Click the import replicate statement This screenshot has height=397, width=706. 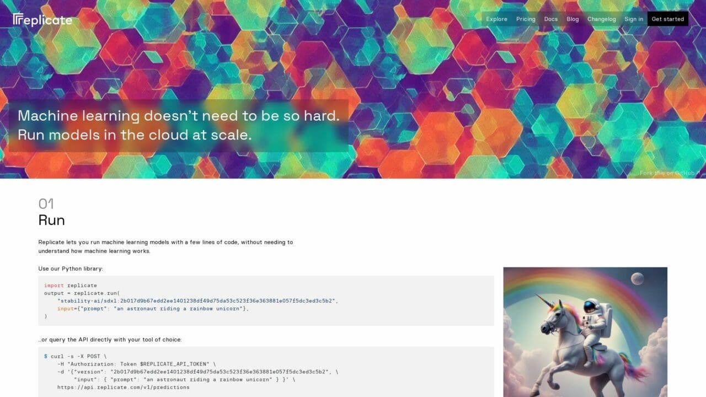pyautogui.click(x=69, y=285)
